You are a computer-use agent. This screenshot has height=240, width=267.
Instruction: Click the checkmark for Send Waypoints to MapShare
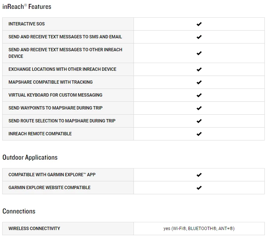point(199,108)
